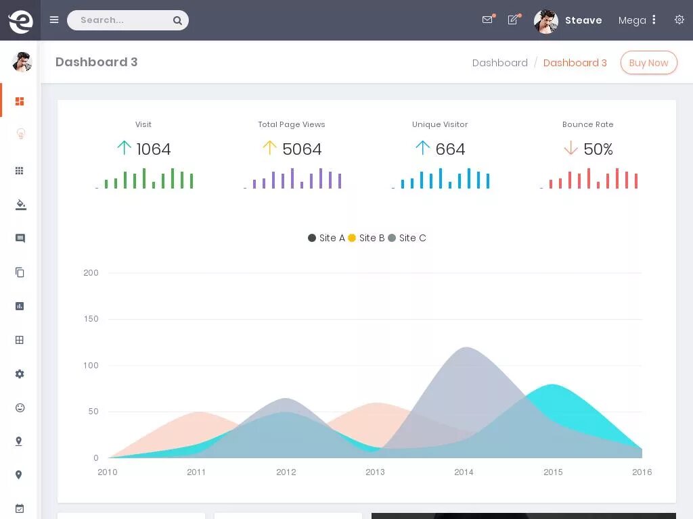Click the Elite admin logo icon

20,20
